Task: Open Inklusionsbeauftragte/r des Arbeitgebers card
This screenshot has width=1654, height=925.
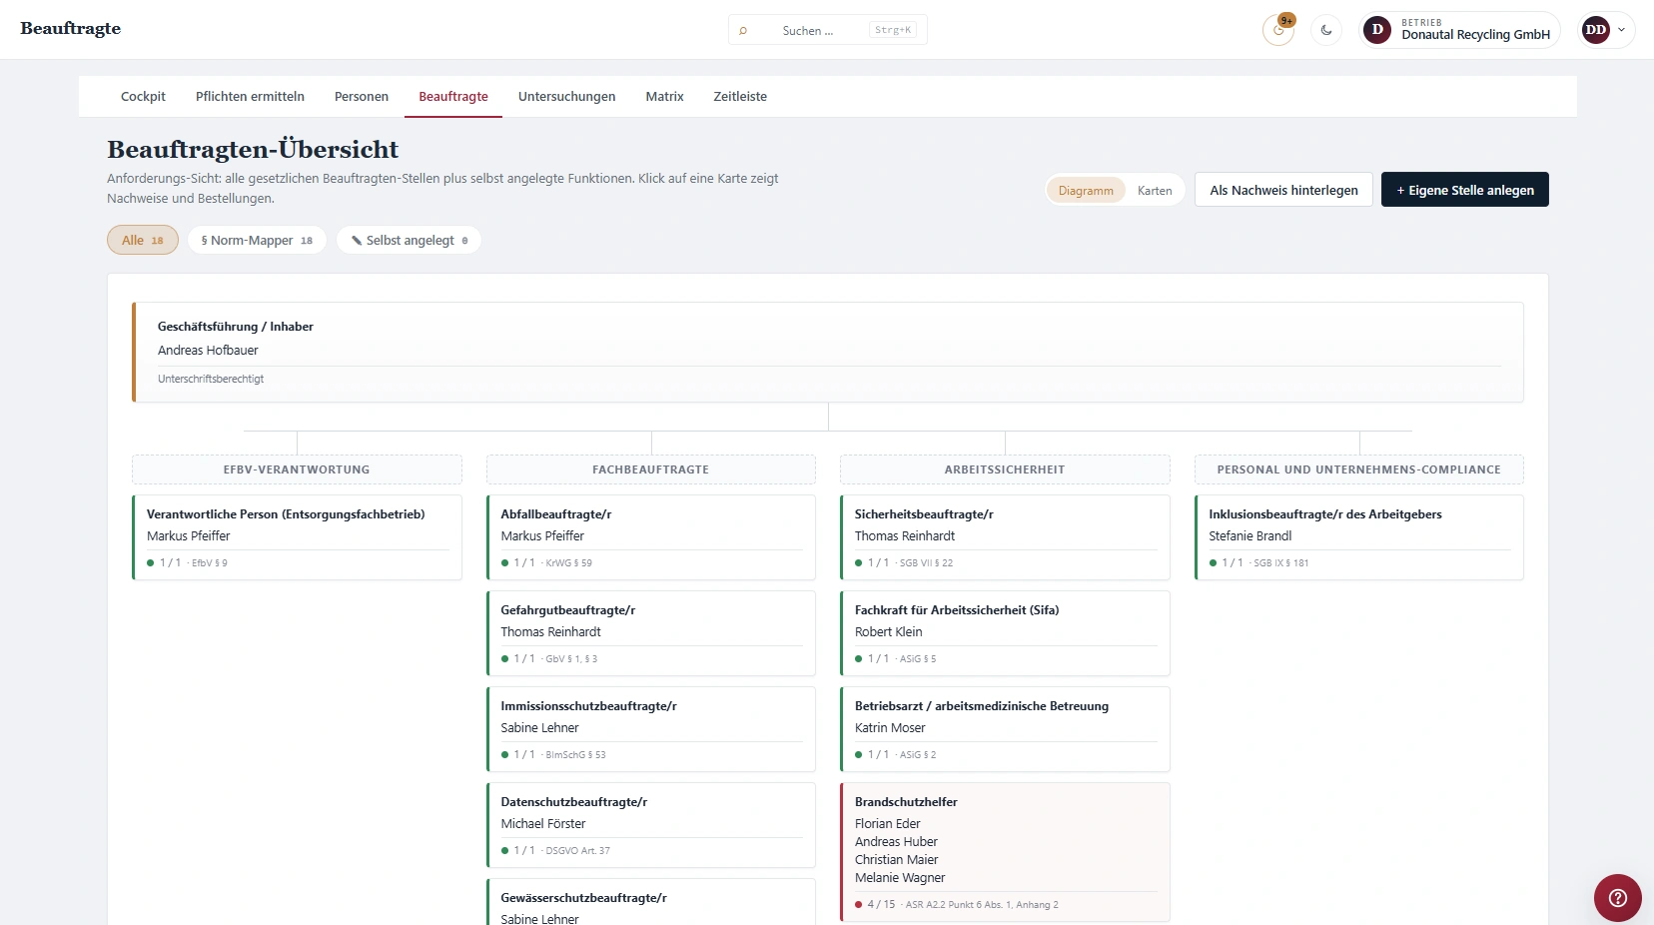Action: coord(1359,537)
